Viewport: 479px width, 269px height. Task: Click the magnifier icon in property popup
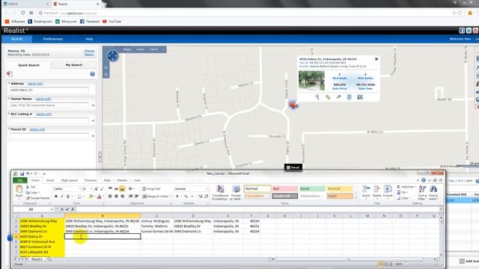pyautogui.click(x=317, y=97)
